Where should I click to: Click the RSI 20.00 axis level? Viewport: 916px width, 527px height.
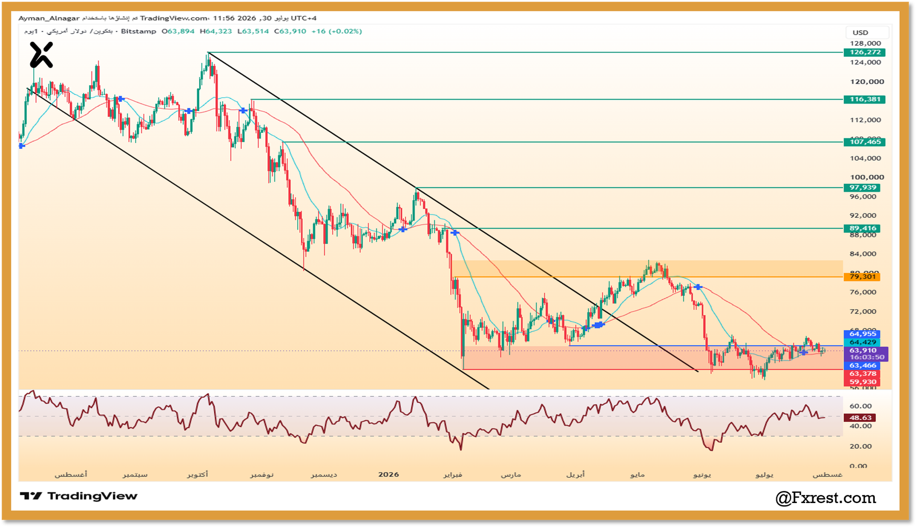tap(860, 446)
